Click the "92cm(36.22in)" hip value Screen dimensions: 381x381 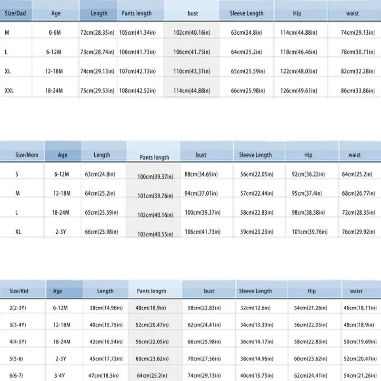coord(308,174)
